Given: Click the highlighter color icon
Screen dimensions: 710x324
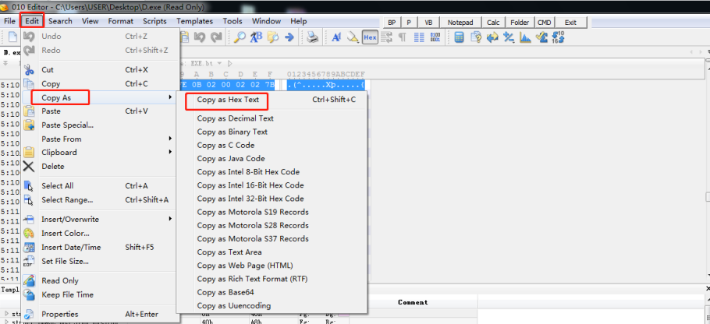Looking at the screenshot, I should (353, 37).
